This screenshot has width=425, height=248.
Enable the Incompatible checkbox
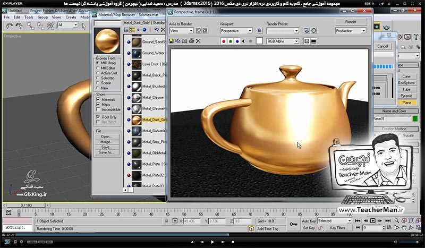98,109
